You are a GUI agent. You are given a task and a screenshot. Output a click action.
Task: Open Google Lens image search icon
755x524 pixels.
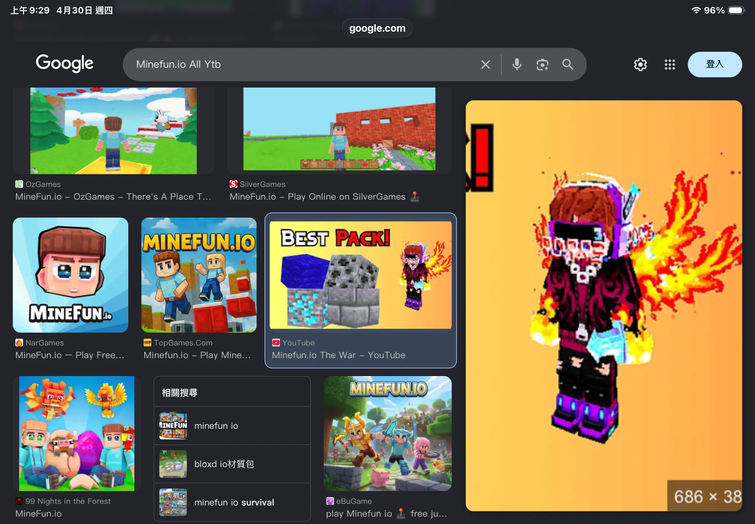(542, 64)
